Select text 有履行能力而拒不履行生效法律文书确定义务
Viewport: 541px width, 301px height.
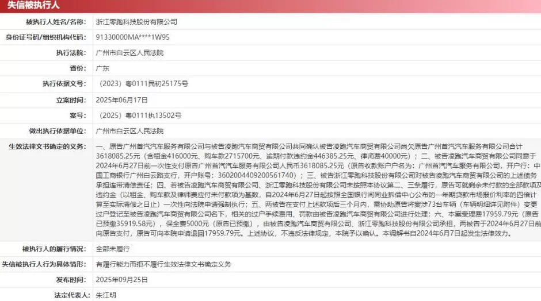(163, 264)
